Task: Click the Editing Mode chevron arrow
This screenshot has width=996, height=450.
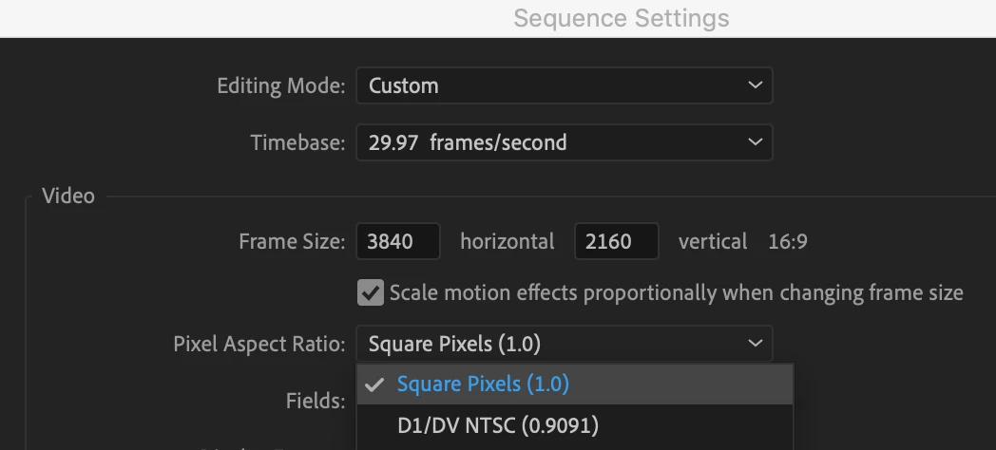Action: point(755,85)
